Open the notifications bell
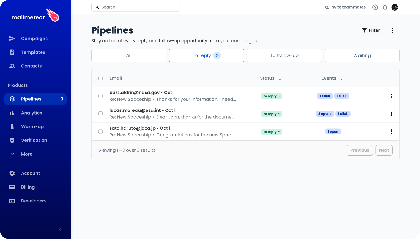Screen dimensions: 420x239 click(385, 7)
